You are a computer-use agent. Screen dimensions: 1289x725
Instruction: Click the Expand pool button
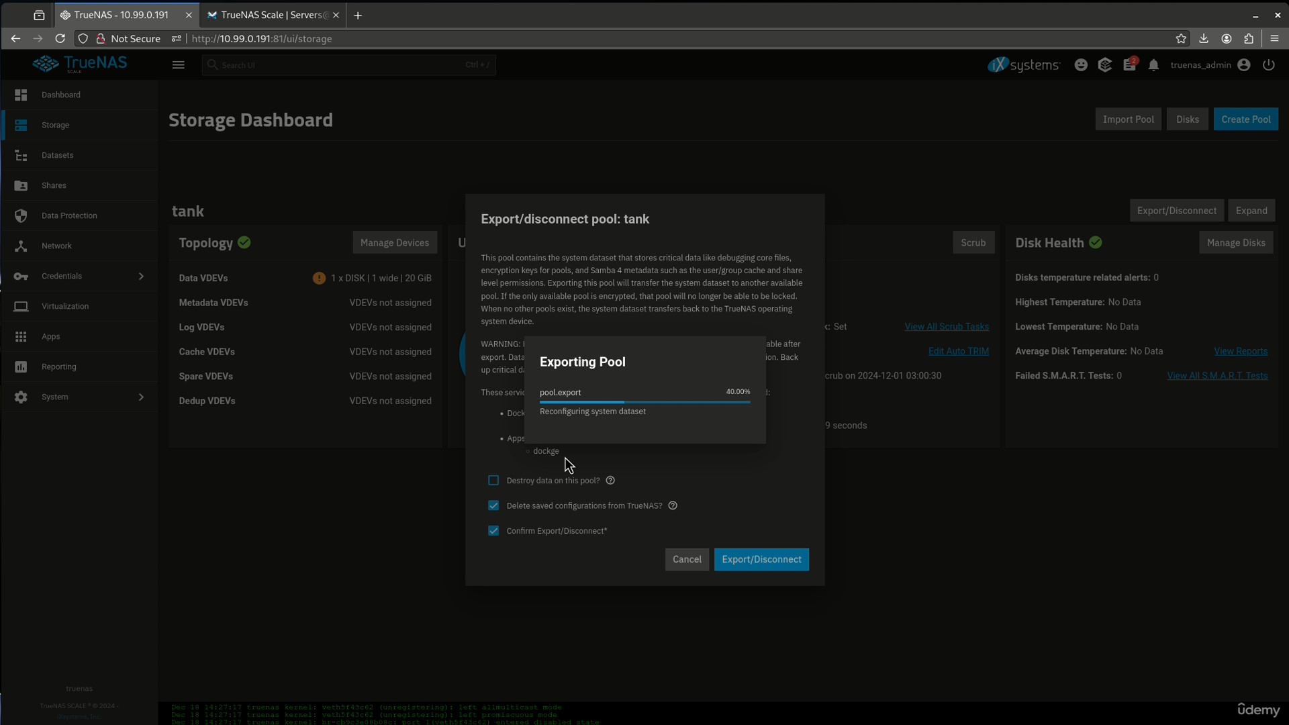pyautogui.click(x=1251, y=211)
